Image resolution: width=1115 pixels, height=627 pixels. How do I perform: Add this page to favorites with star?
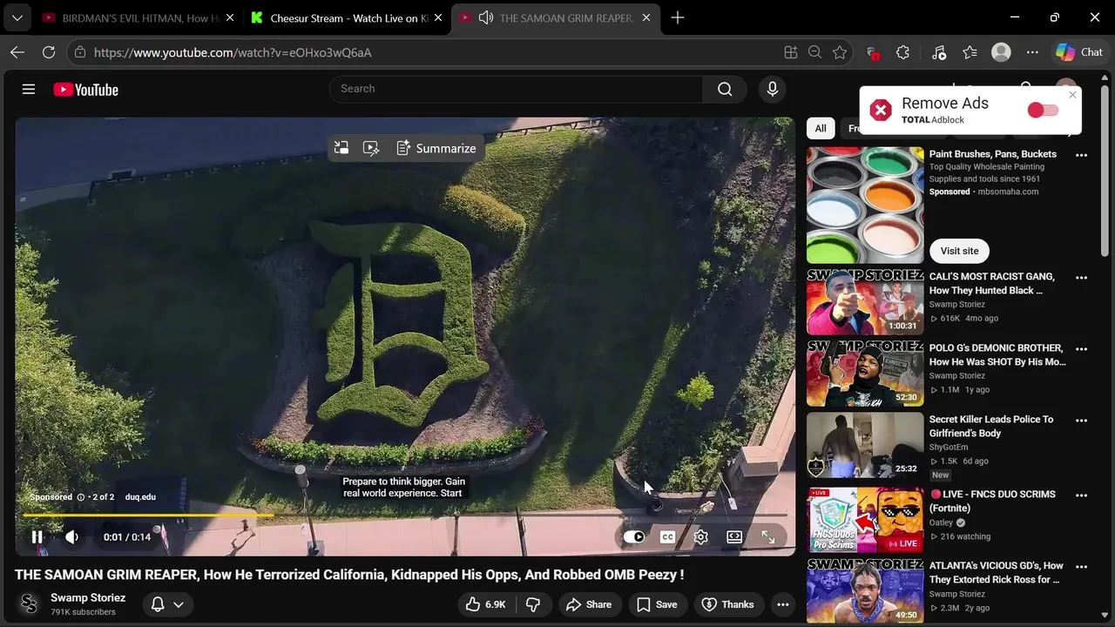pyautogui.click(x=840, y=52)
